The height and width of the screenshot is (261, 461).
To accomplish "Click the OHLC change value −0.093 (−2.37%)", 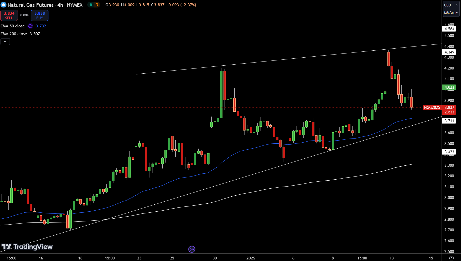I will tap(181, 5).
